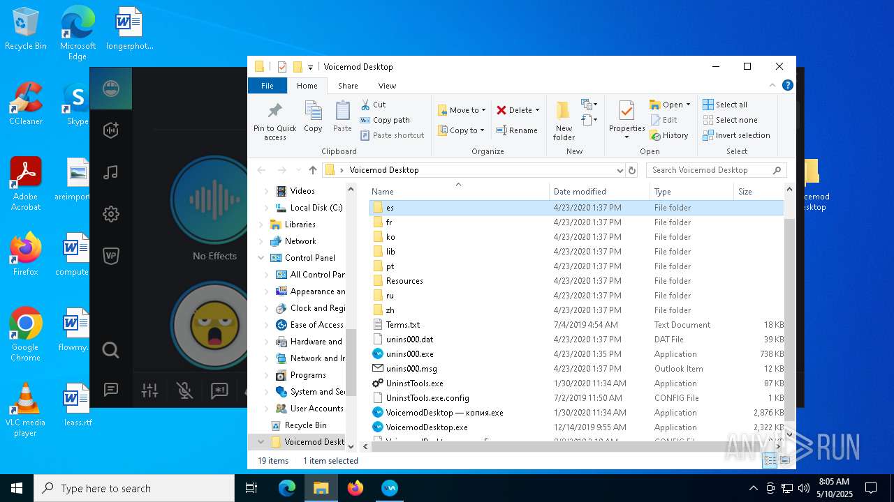Click Select none in ribbon
Viewport: 894px width, 502px height.
pos(730,120)
